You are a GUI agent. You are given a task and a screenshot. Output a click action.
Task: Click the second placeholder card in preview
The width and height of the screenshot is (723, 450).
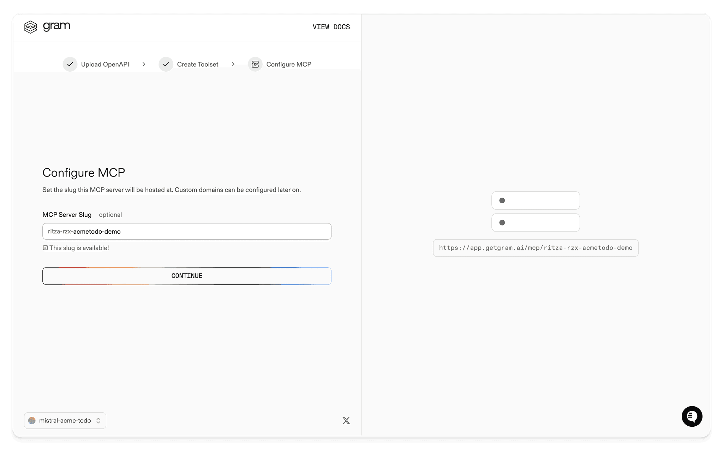pyautogui.click(x=536, y=223)
